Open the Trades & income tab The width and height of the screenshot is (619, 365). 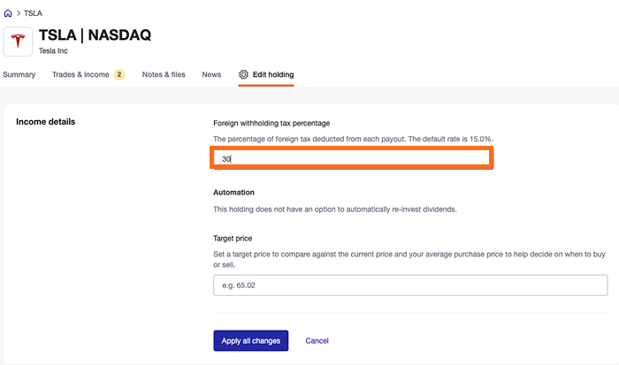(x=80, y=75)
